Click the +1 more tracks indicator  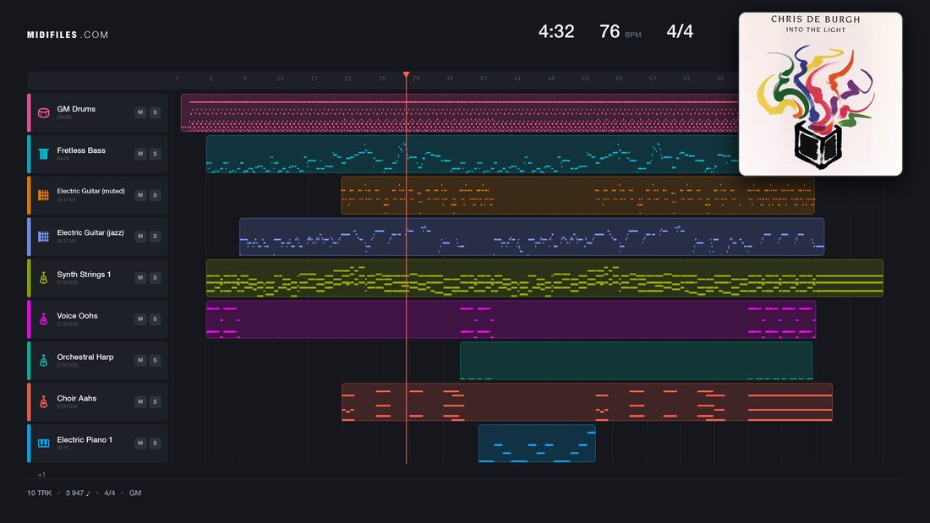41,474
